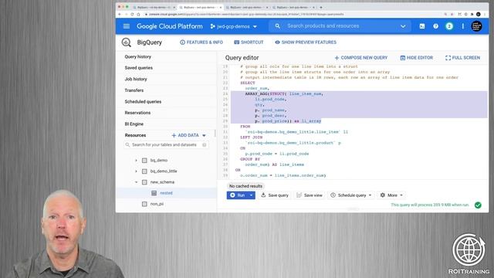This screenshot has height=278, width=494.
Task: Switch editor to FULL SCREEN
Action: point(462,58)
